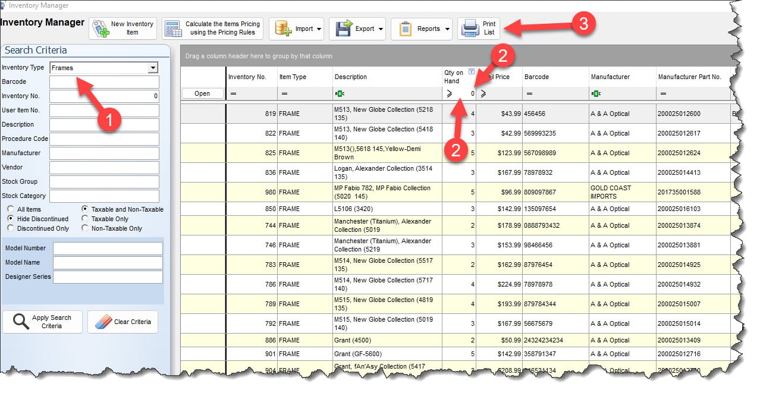760x396 pixels.
Task: Select the Hide Discontinued radio button
Action: [x=11, y=219]
